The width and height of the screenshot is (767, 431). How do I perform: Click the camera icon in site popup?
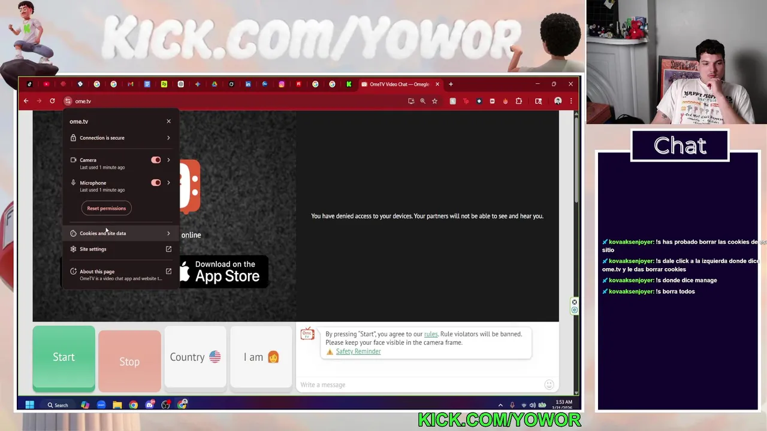coord(73,160)
